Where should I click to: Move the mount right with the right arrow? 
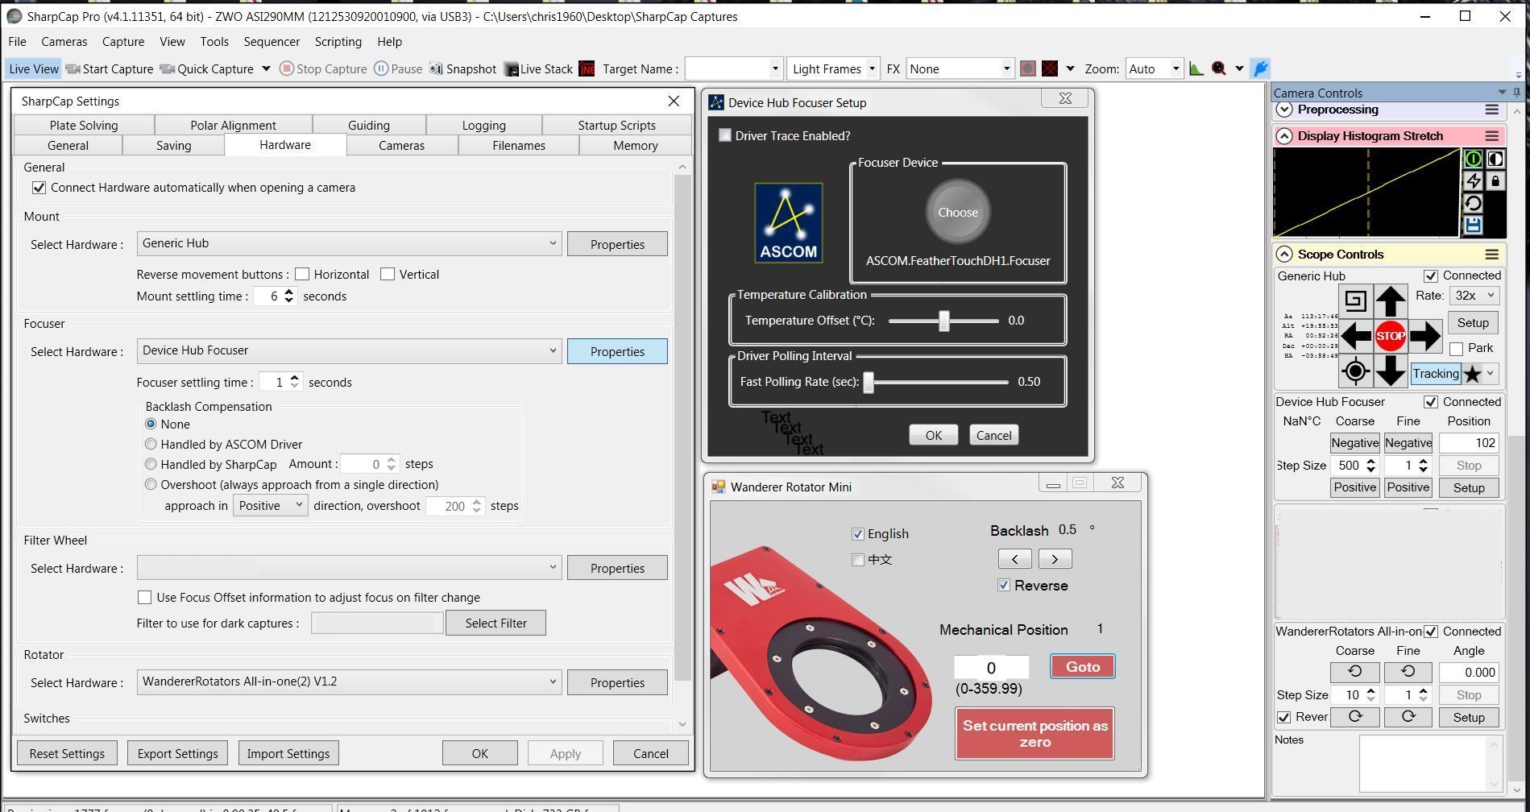pos(1425,336)
